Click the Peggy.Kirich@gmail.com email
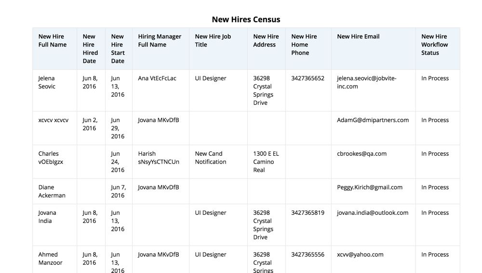The image size is (482, 273). [x=369, y=187]
